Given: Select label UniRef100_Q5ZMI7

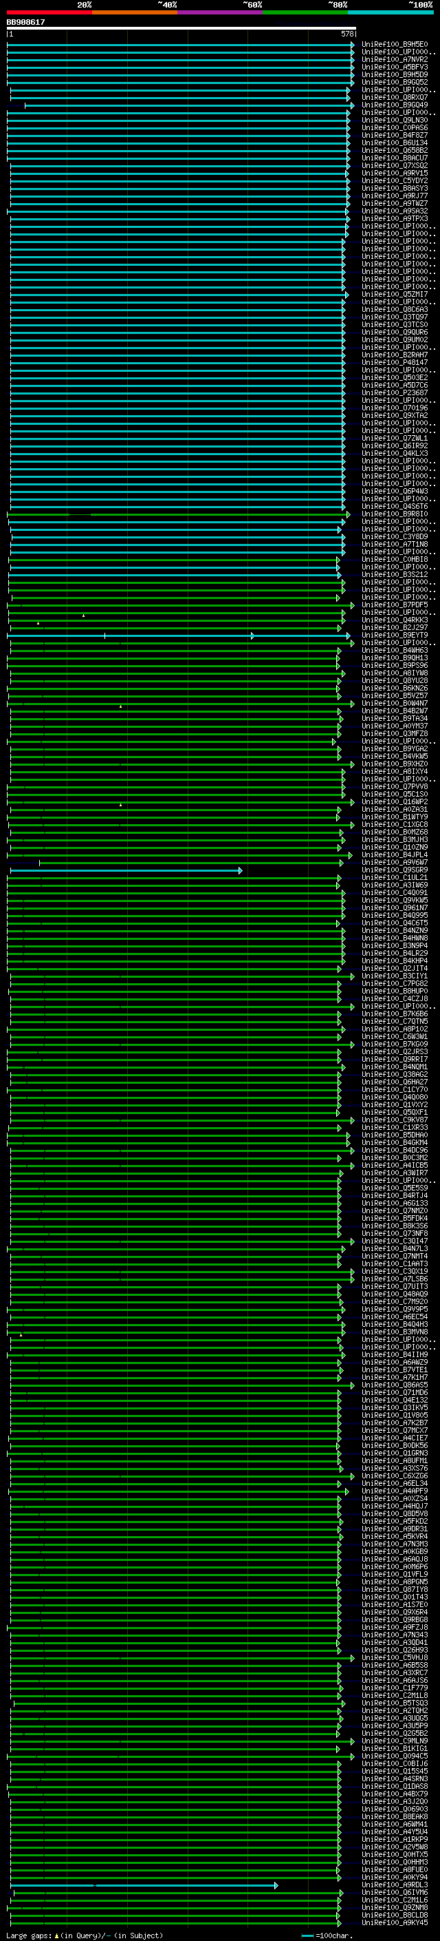Looking at the screenshot, I should pyautogui.click(x=394, y=295).
